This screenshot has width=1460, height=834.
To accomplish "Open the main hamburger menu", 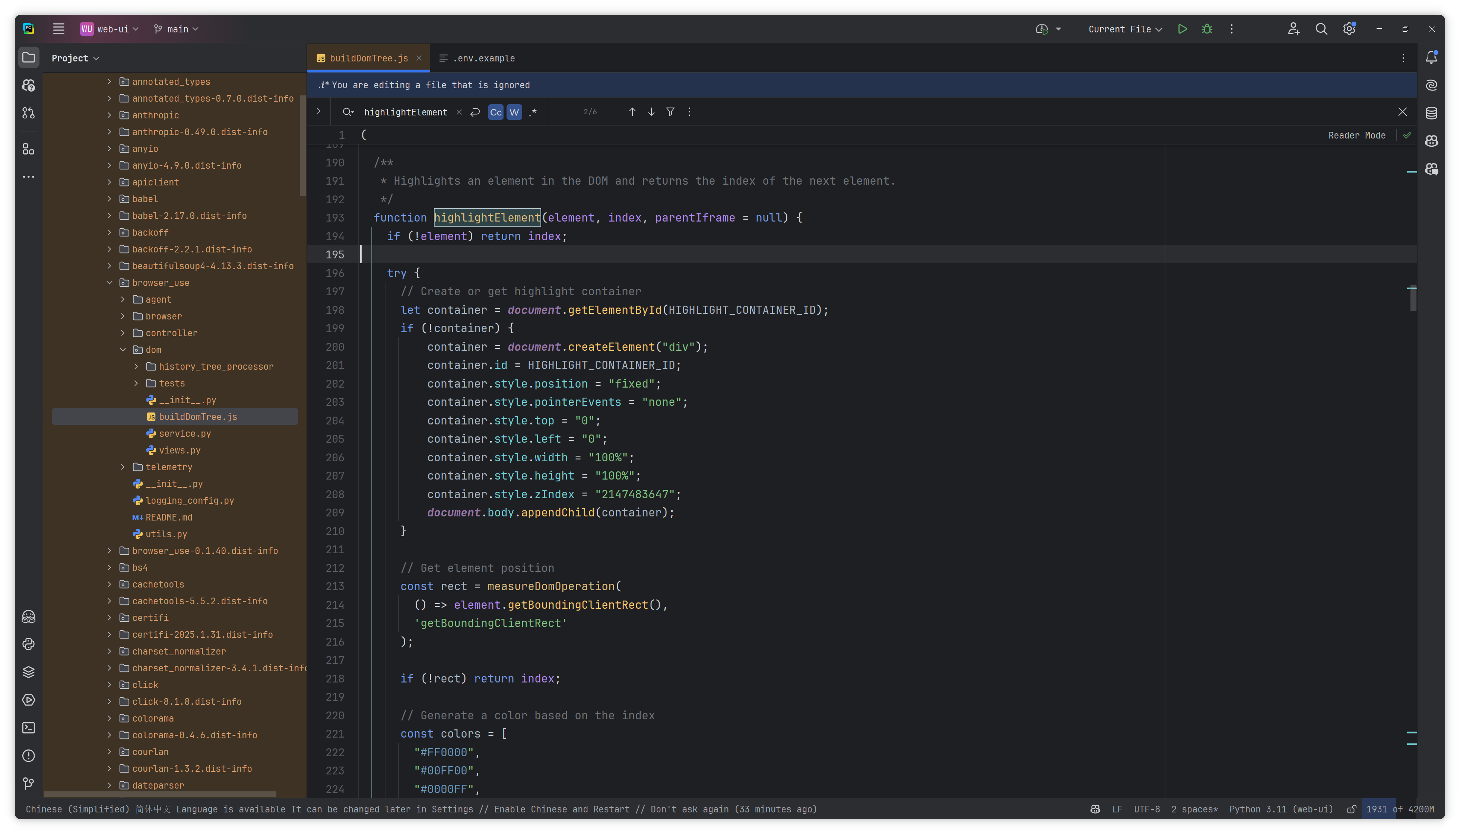I will click(58, 29).
